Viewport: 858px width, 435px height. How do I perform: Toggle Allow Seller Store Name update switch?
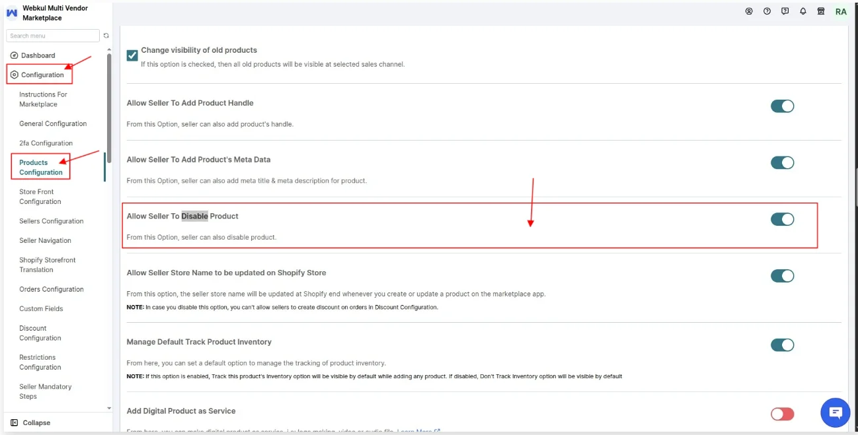coord(782,276)
